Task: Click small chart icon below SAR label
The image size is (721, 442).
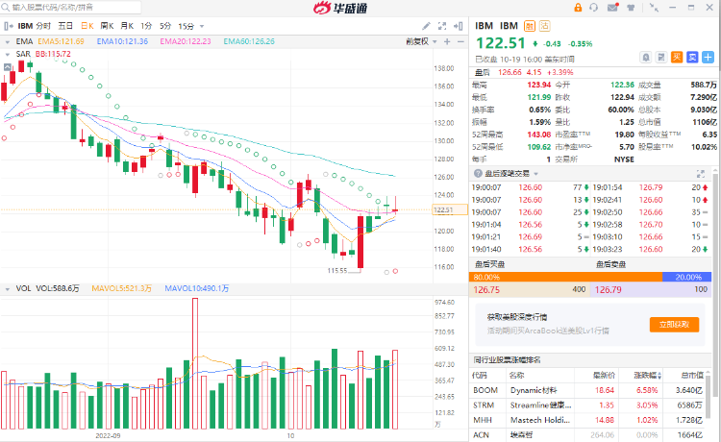Action: tap(8, 67)
